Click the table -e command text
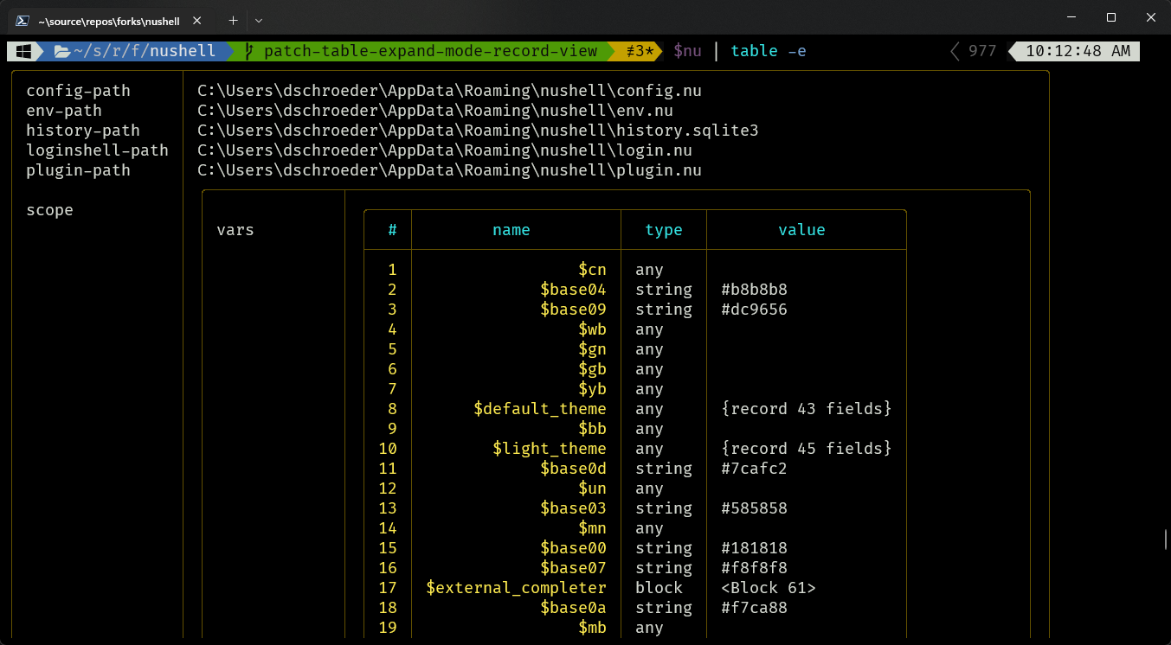 (x=769, y=51)
